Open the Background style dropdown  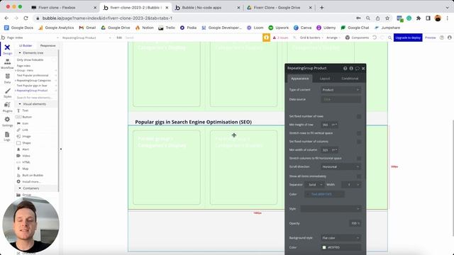(340, 238)
